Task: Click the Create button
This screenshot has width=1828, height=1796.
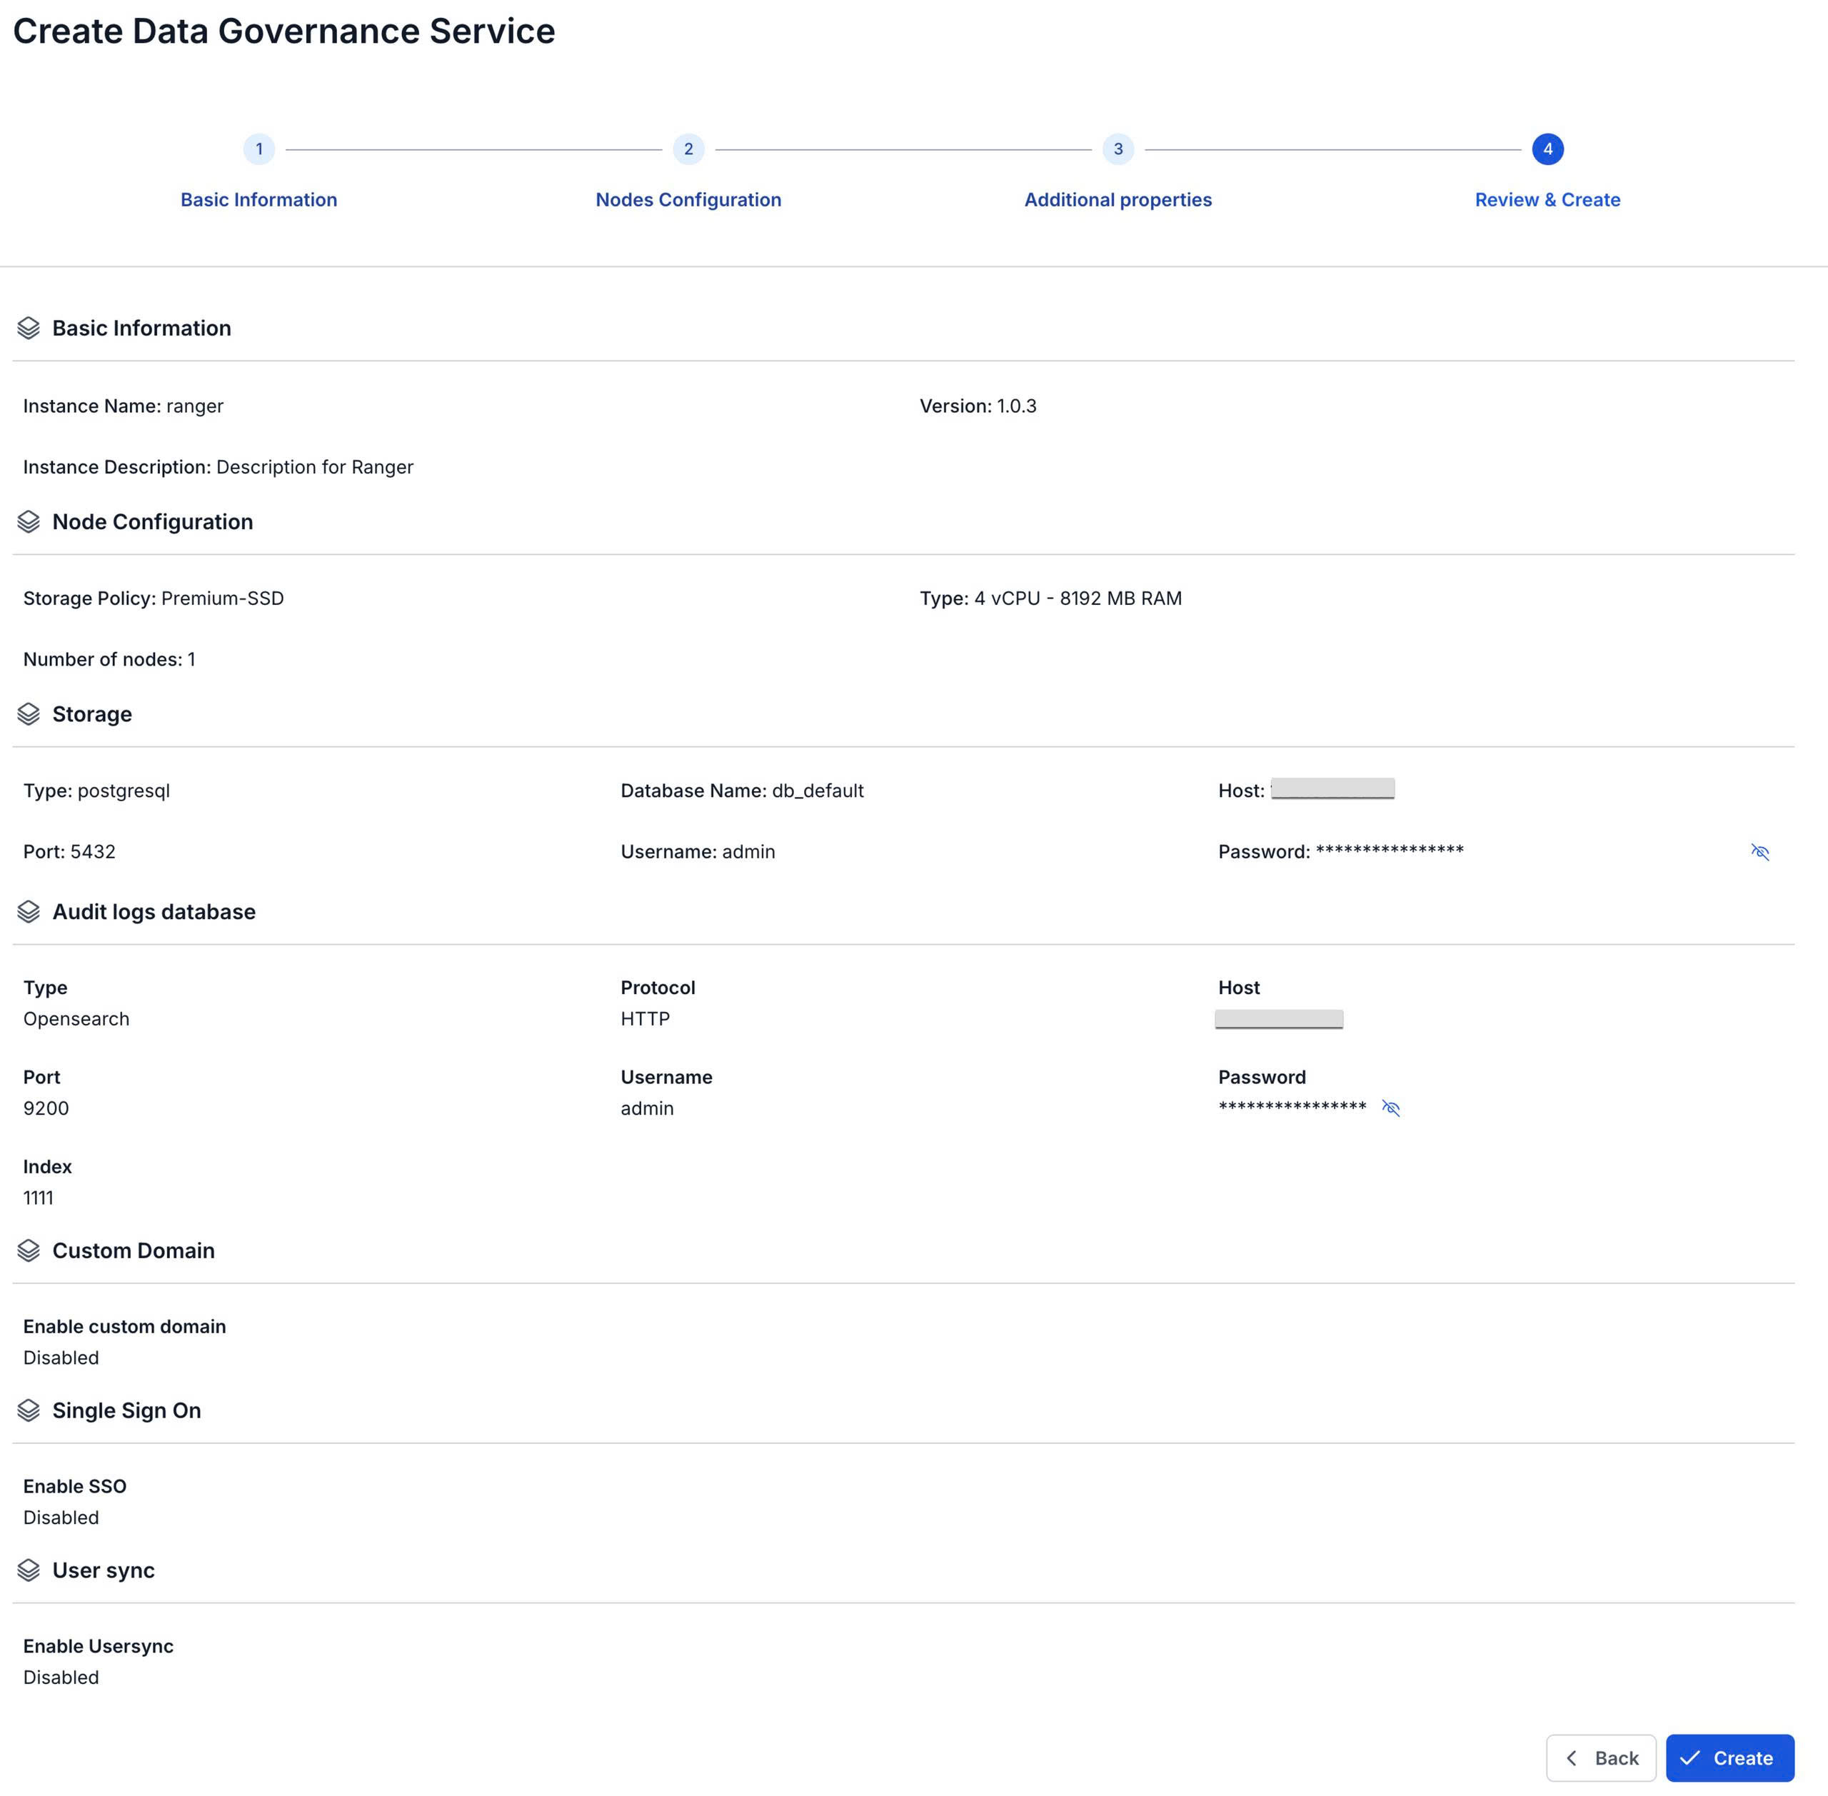Action: point(1730,1758)
